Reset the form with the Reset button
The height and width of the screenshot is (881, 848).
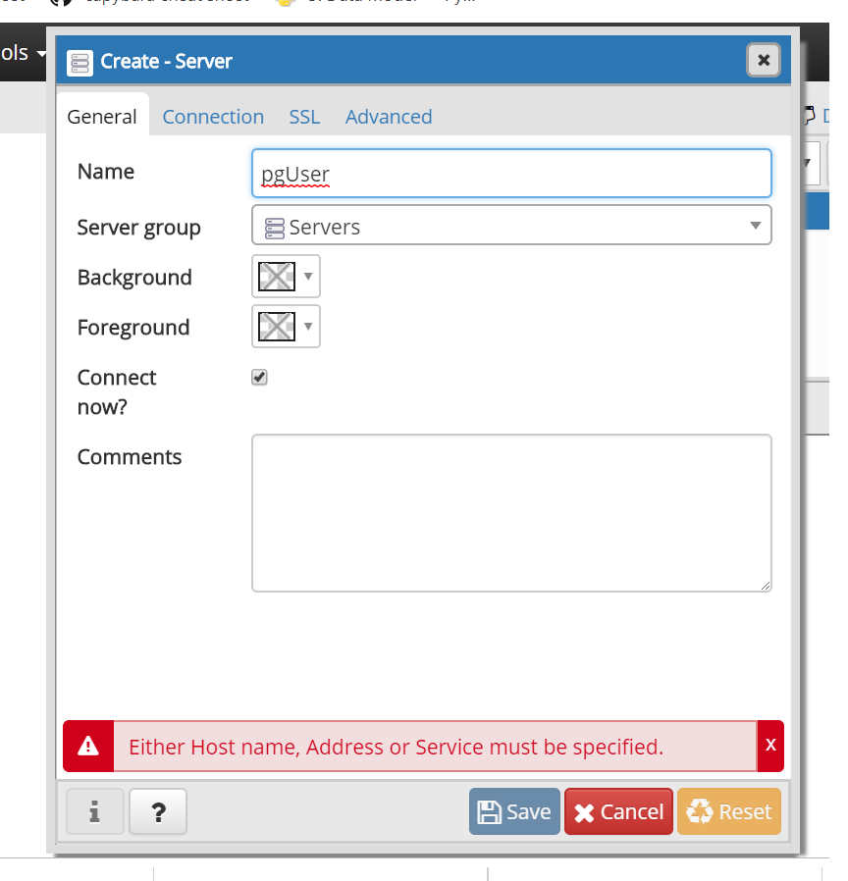click(x=729, y=811)
